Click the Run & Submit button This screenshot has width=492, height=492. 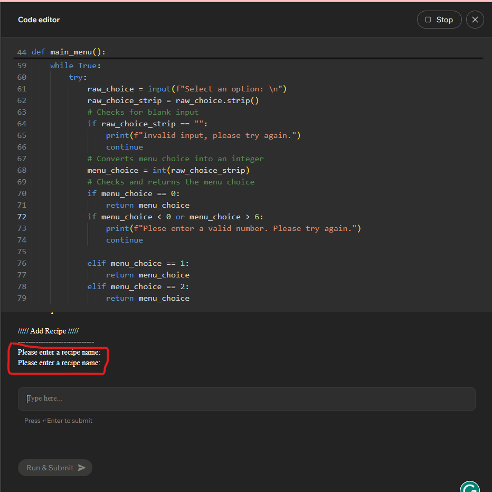coord(55,468)
